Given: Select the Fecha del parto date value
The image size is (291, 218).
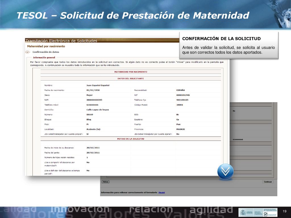Looking at the screenshot, I should coord(93,152).
